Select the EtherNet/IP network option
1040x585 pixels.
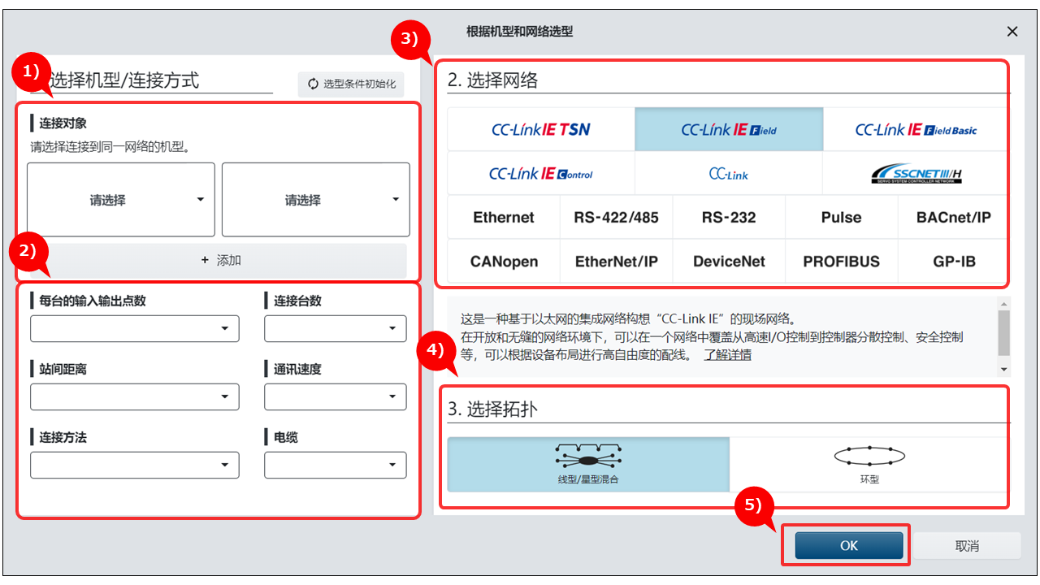point(616,262)
